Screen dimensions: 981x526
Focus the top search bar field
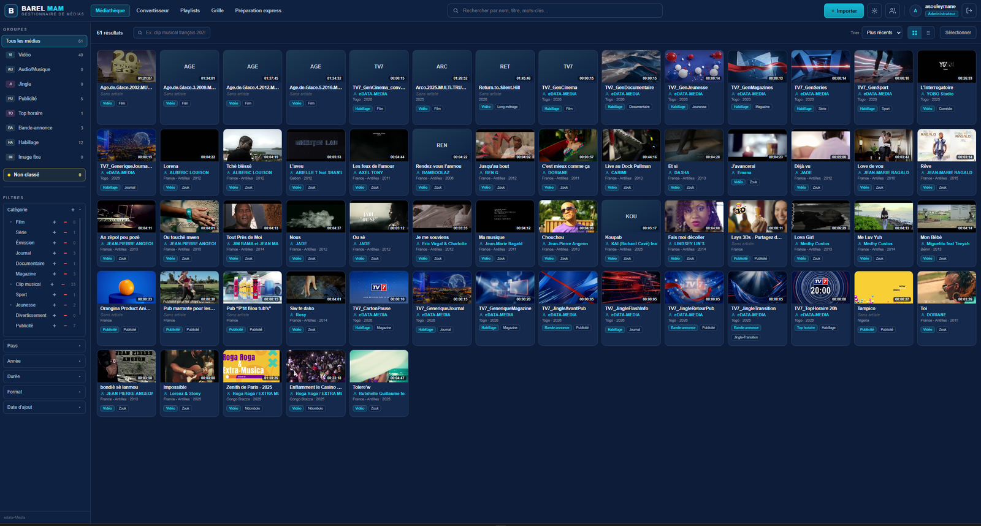[x=555, y=10]
